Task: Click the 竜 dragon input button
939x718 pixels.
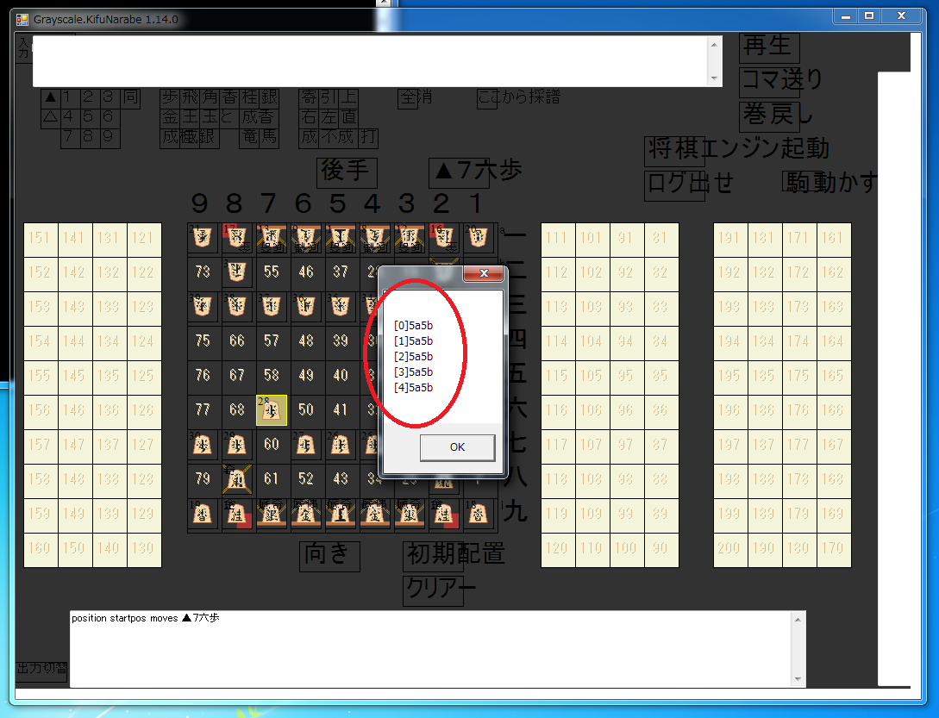Action: coord(250,137)
